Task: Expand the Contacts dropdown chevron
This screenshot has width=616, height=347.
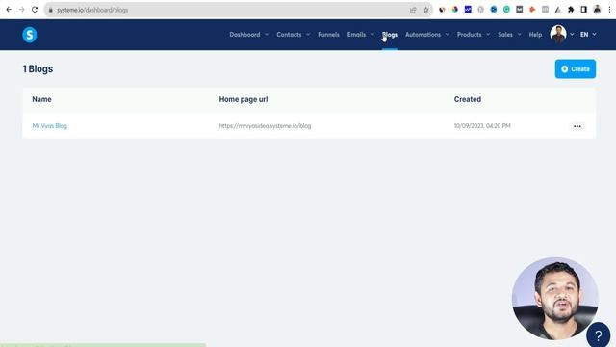Action: [308, 35]
